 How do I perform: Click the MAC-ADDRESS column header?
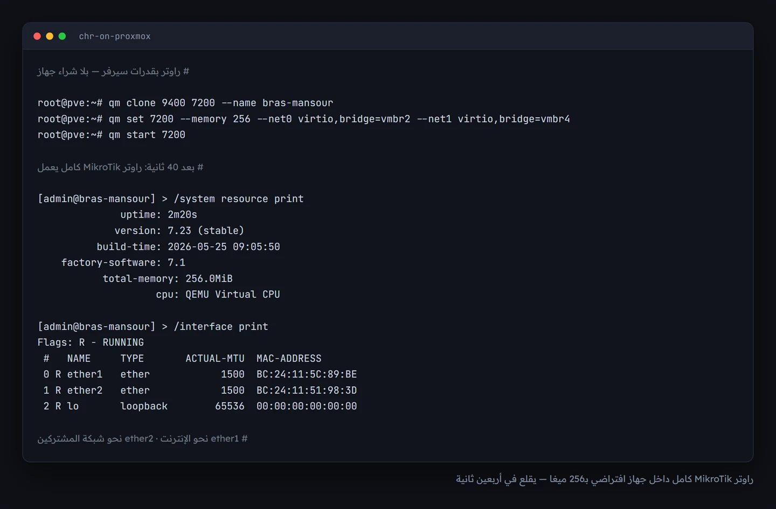(x=289, y=358)
